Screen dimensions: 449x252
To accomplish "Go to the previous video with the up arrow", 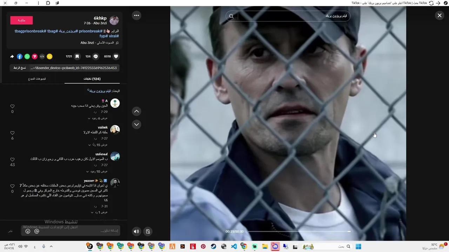I will 136,111.
